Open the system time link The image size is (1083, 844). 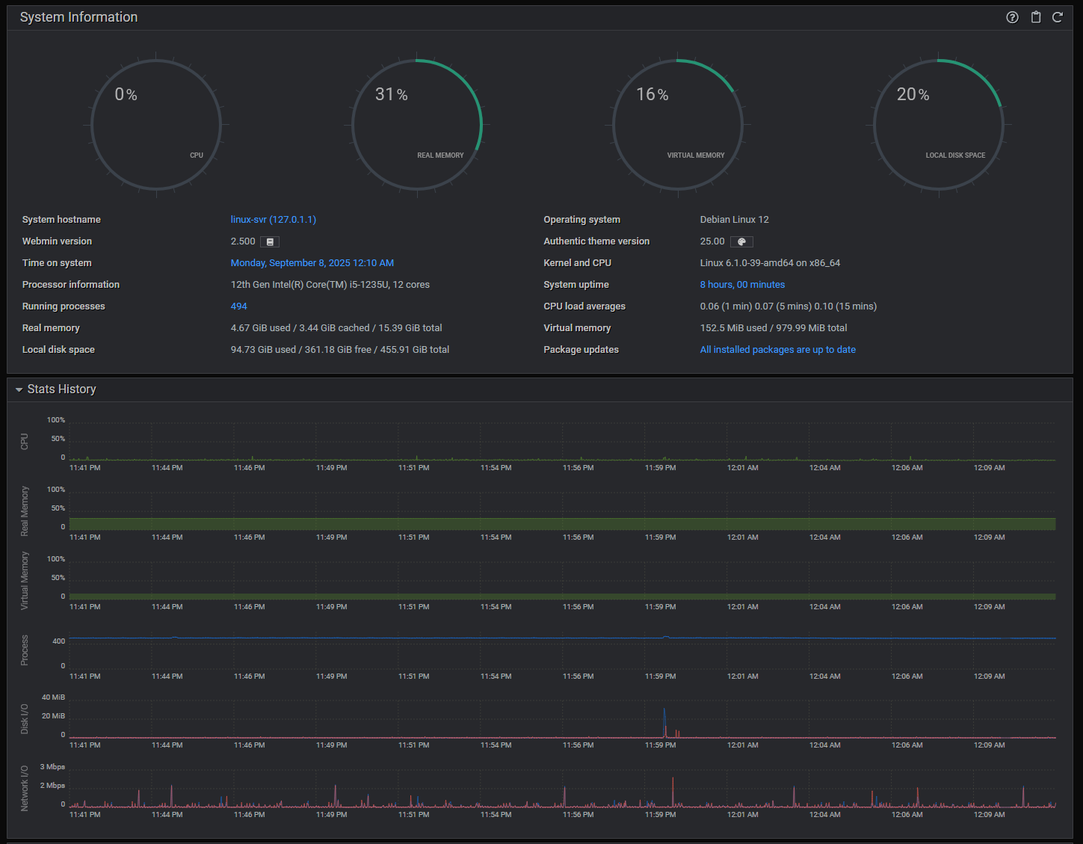[x=312, y=263]
